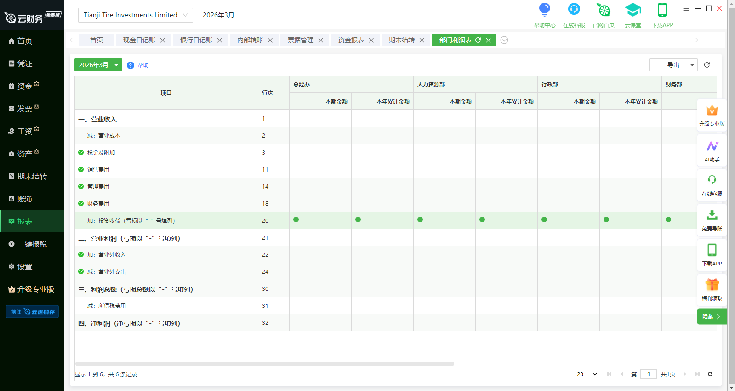Screen dimensions: 735x391
Task: Click the 下载APP phone icon in header
Action: click(662, 10)
